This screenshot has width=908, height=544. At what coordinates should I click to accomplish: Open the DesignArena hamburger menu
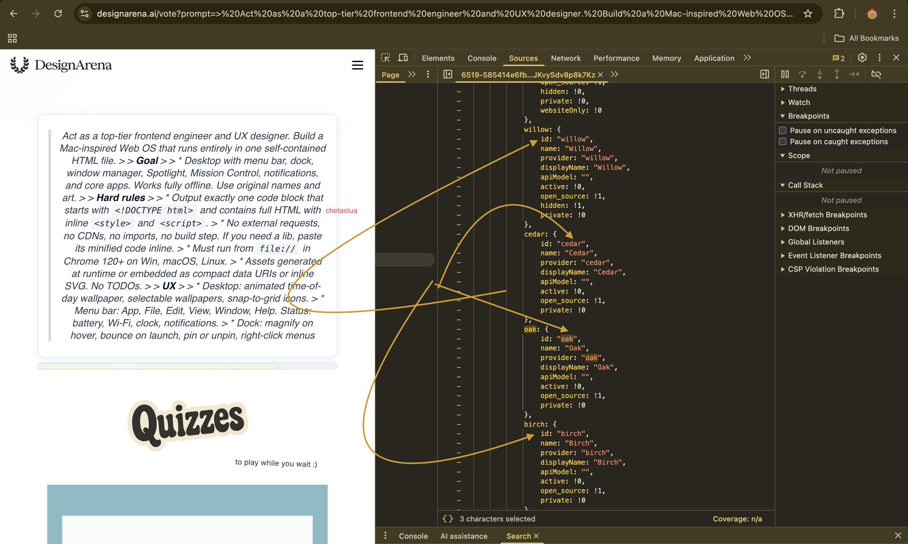pos(357,65)
